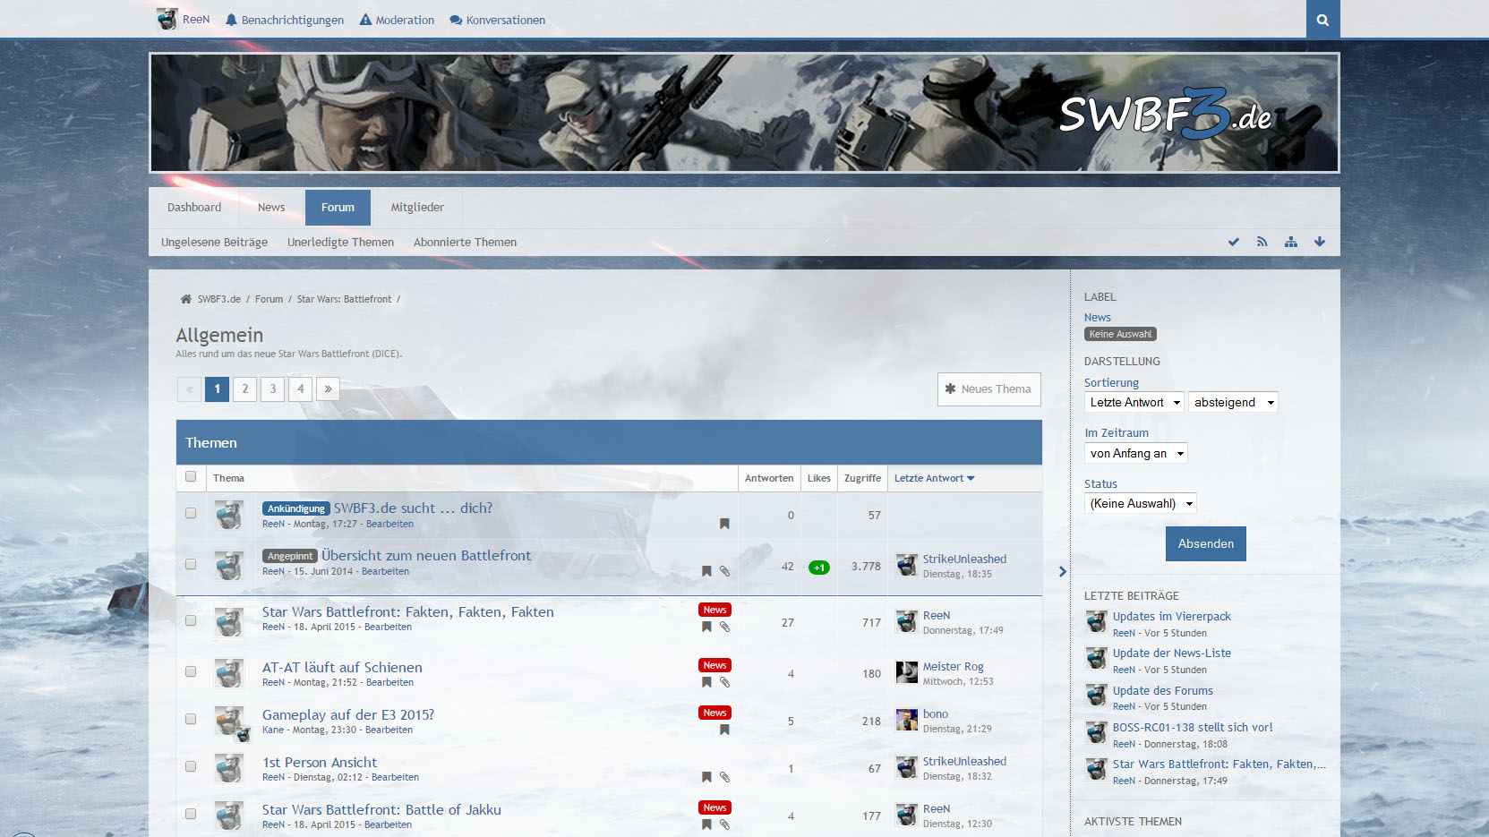The image size is (1489, 837).
Task: Open the 'Letzte Antwort' sorting dropdown
Action: 1134,402
